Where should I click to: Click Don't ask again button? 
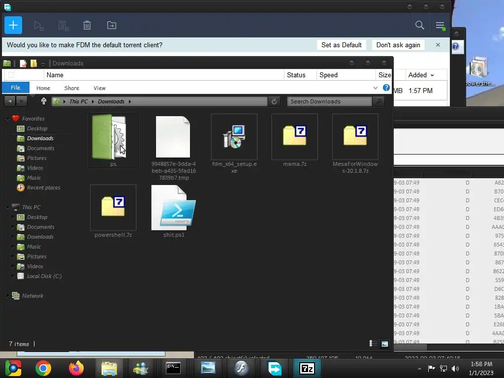(x=398, y=45)
